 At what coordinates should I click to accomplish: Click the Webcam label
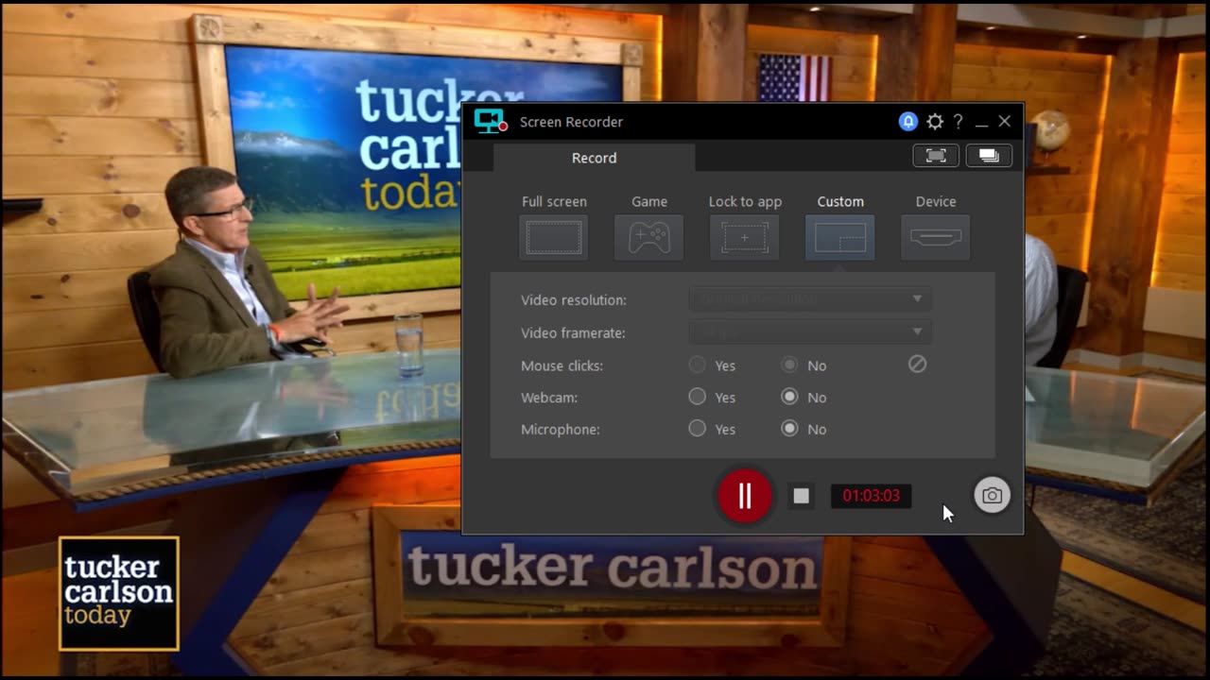pos(549,398)
